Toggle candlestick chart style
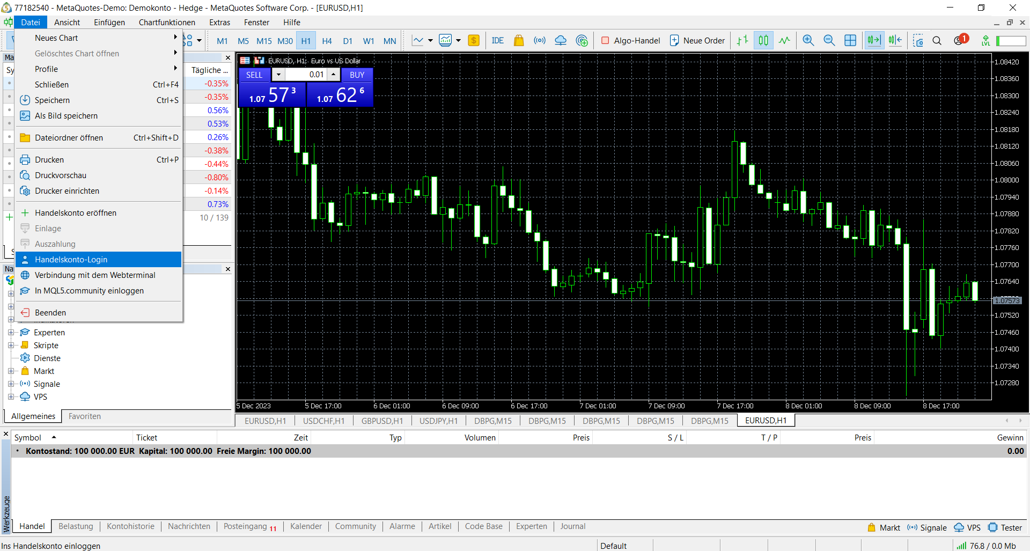1030x551 pixels. [x=763, y=41]
